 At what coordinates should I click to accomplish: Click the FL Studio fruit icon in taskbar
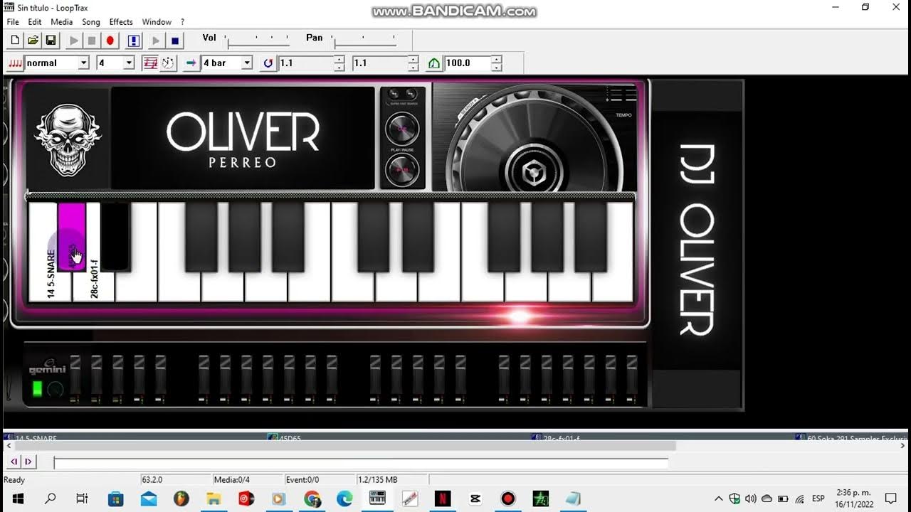[181, 498]
